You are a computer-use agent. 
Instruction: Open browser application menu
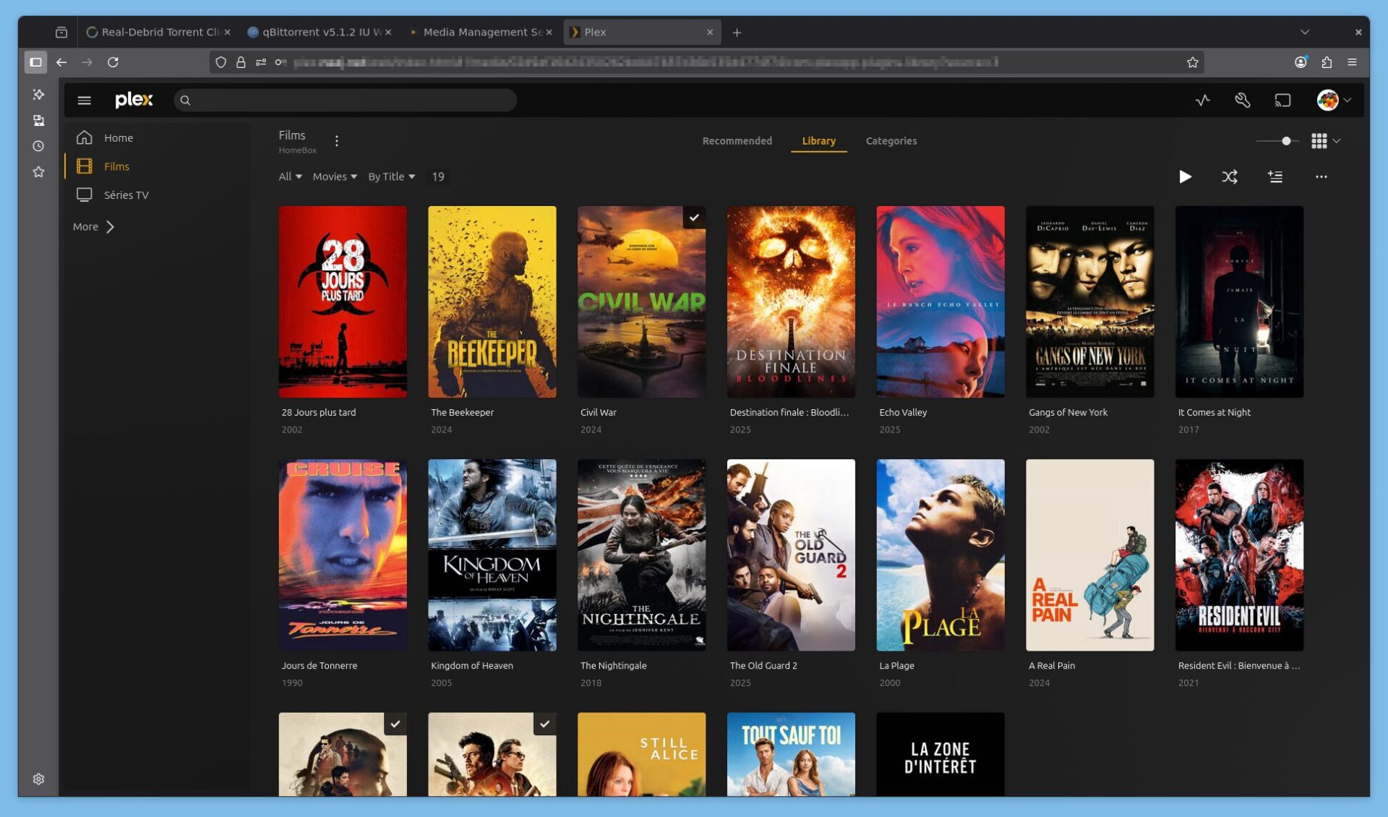click(1352, 62)
